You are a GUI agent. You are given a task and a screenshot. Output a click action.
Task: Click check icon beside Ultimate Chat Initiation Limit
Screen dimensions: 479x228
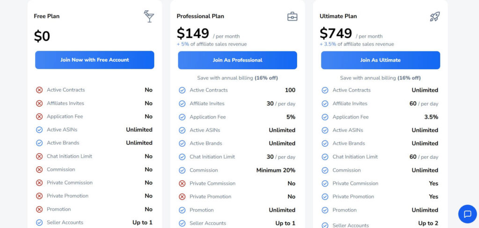pos(325,157)
